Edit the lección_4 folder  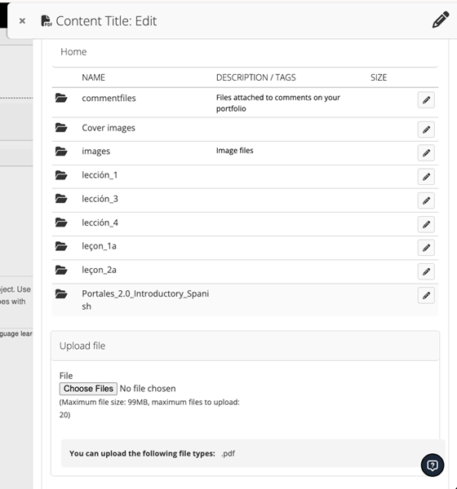[x=426, y=224]
